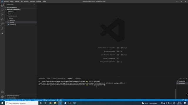Collapse the Sem Título (Workspace) section
The image size is (188, 105).
coord(21,10)
